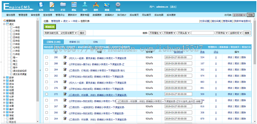Open the 刷新当前栏目、父栏目与首页 dropdown
Screen dimensions: 257x124
(61, 33)
